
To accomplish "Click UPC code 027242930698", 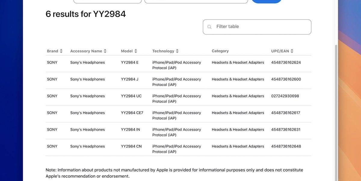I will click(x=285, y=96).
